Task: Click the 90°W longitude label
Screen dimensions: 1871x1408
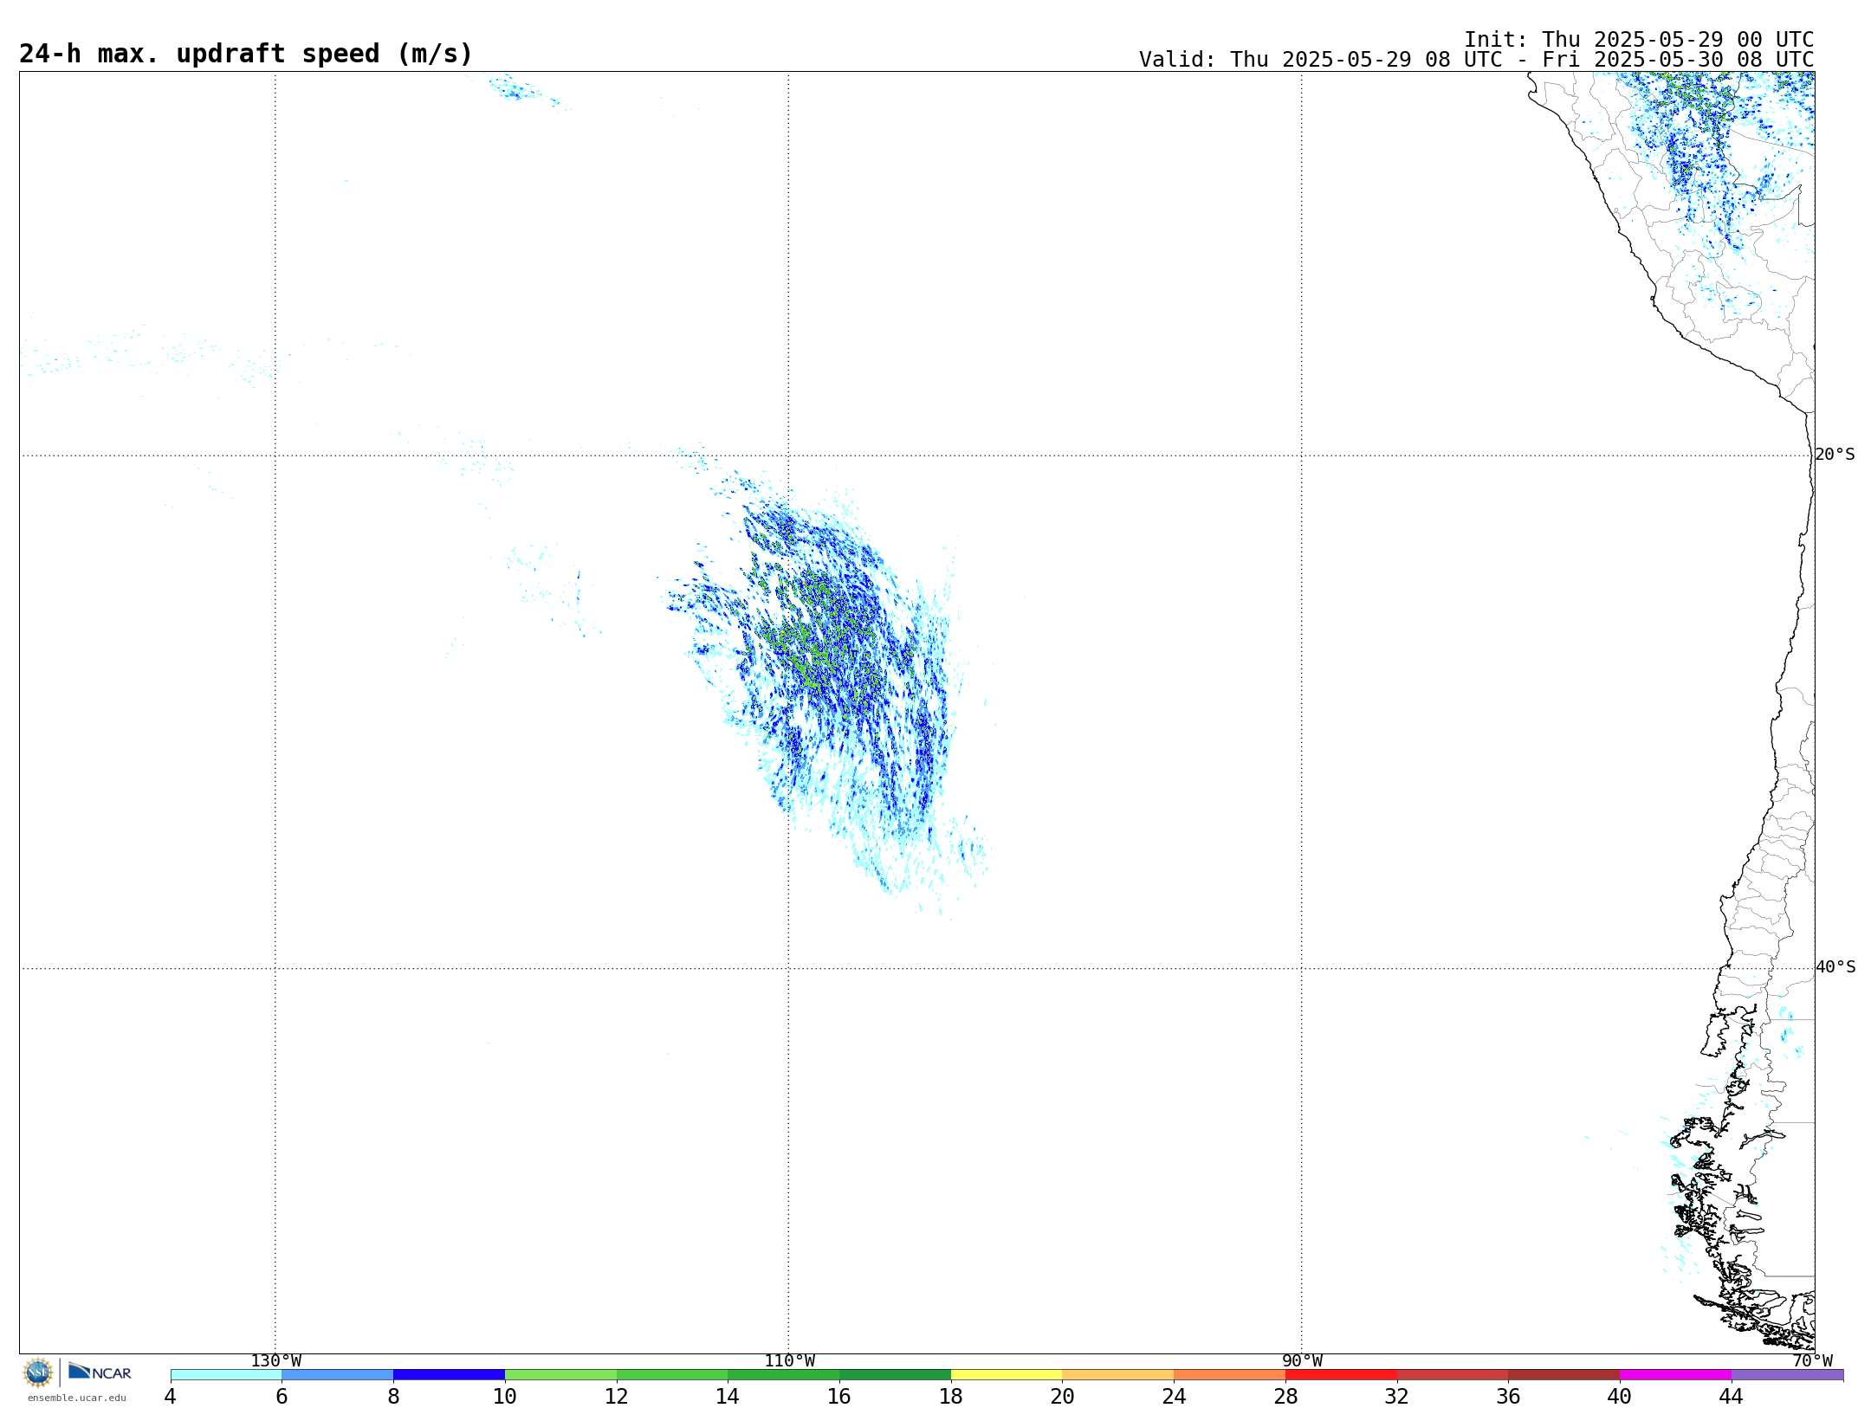Action: tap(1302, 1361)
